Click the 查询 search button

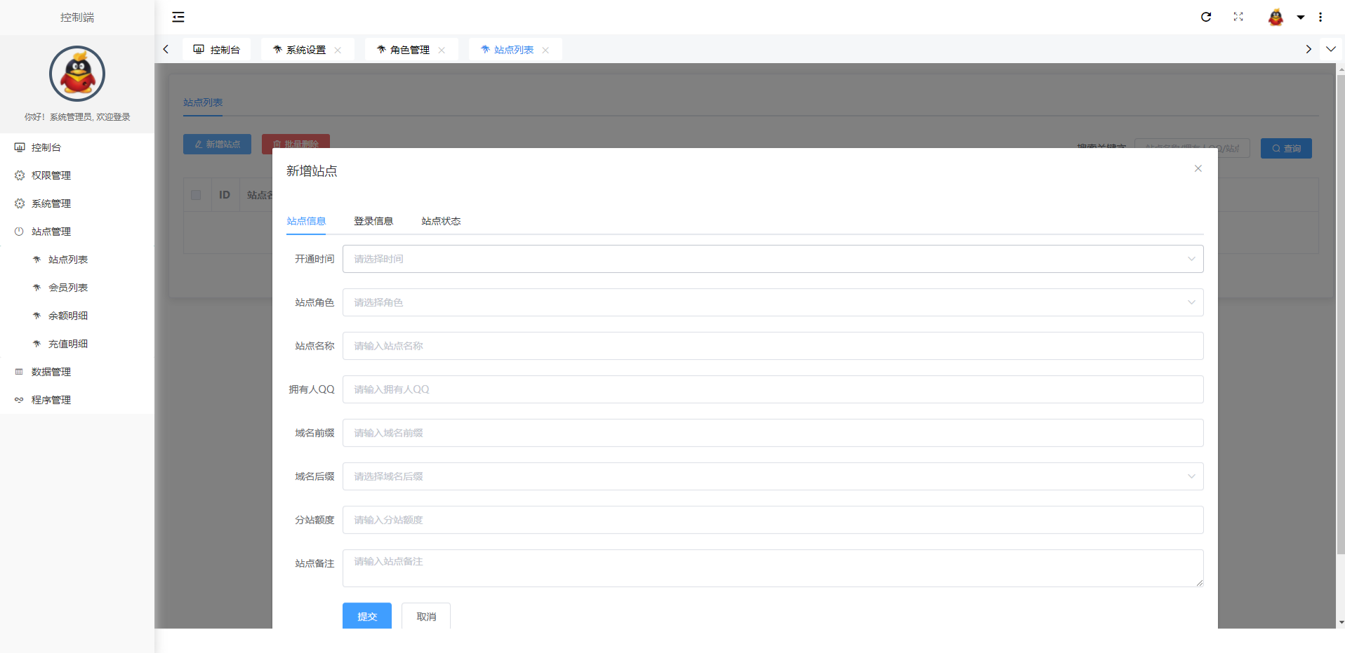1285,148
